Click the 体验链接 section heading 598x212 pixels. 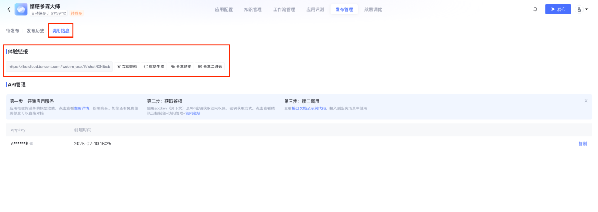coord(18,52)
